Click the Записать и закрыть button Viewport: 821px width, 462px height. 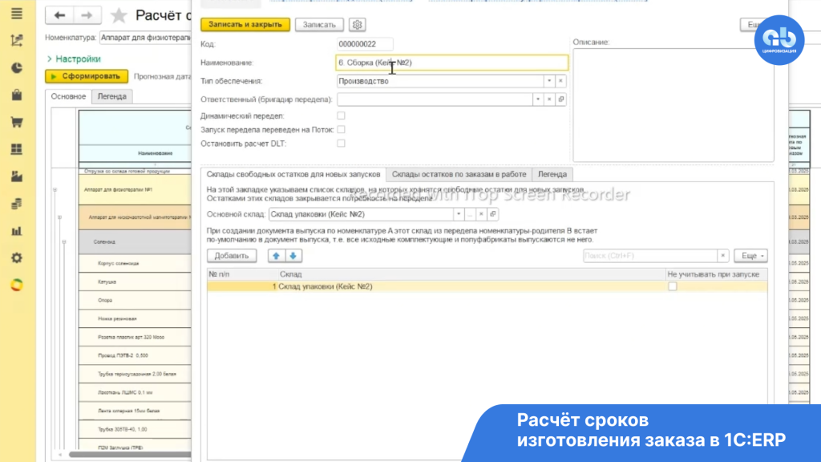245,25
